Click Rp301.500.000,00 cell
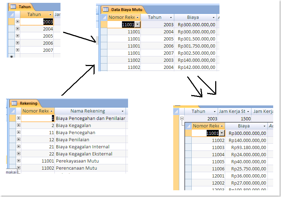281x197 pixels. 195,39
